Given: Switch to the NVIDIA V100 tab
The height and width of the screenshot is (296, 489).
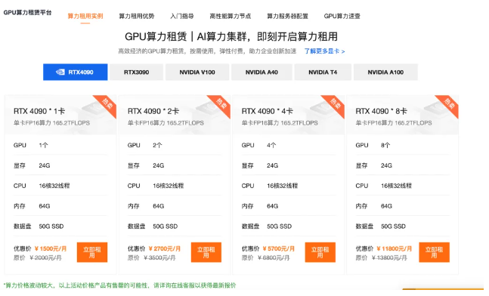Looking at the screenshot, I should pyautogui.click(x=197, y=72).
